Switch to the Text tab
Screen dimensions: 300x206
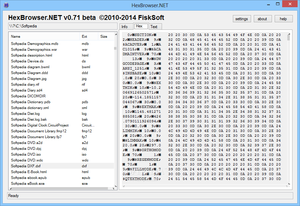(155, 27)
